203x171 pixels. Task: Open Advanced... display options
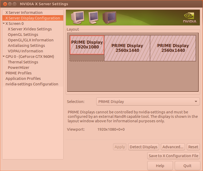pos(173,147)
